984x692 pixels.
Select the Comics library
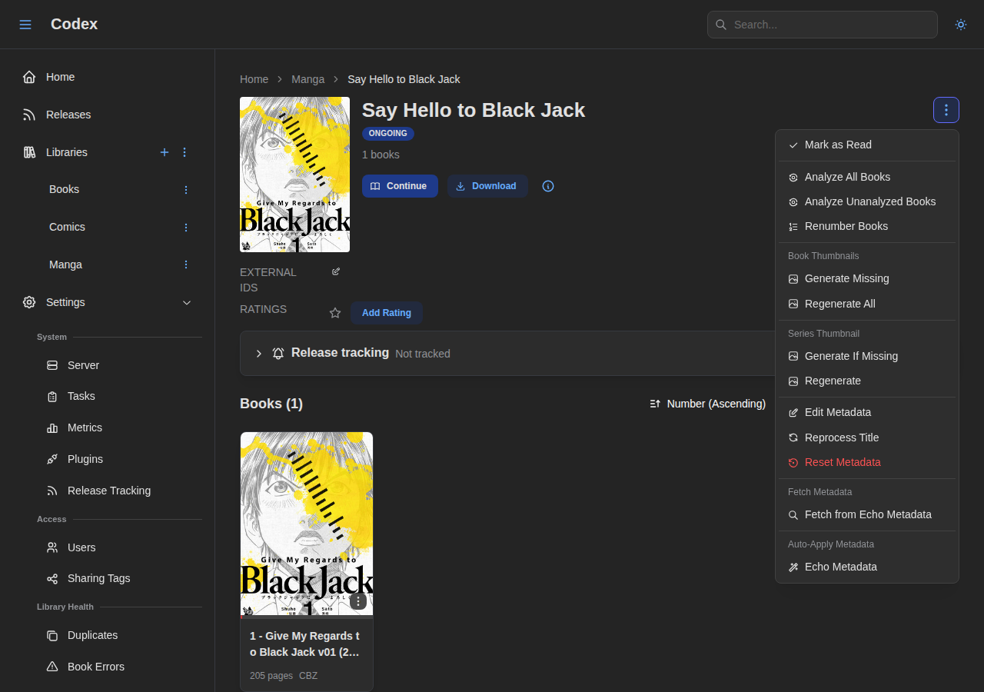point(68,227)
